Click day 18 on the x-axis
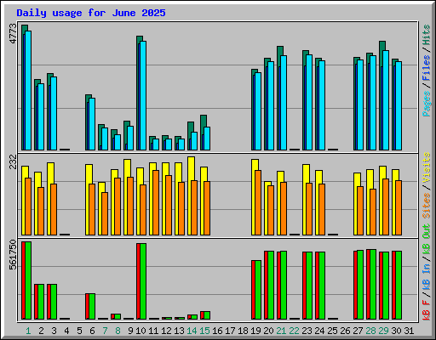 [243, 331]
